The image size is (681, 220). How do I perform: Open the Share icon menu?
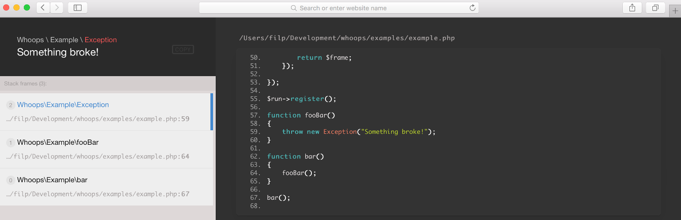tap(632, 7)
